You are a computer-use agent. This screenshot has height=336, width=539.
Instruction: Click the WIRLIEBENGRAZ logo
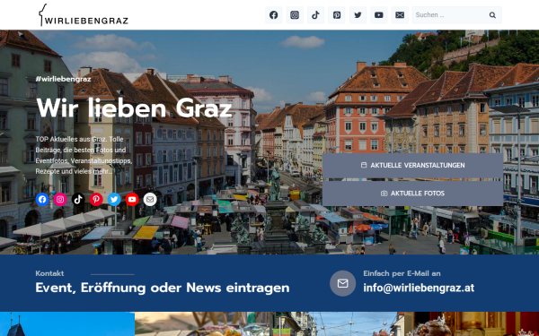click(84, 15)
